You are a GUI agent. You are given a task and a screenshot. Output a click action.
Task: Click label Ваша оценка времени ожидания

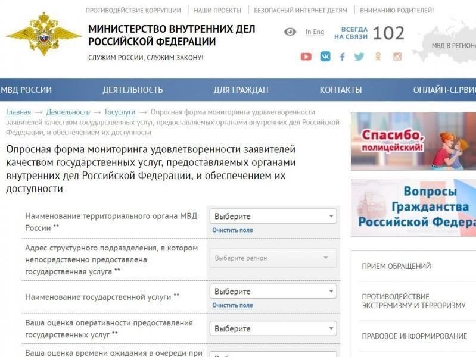pos(114,353)
